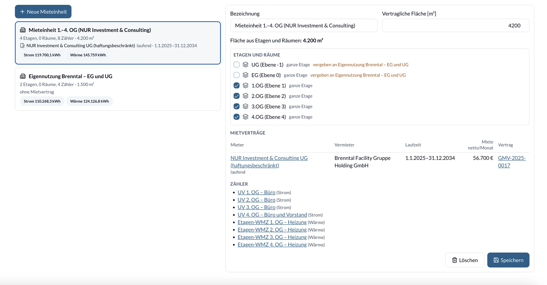The width and height of the screenshot is (547, 285).
Task: Click trash icon on Löschen button
Action: pyautogui.click(x=454, y=260)
